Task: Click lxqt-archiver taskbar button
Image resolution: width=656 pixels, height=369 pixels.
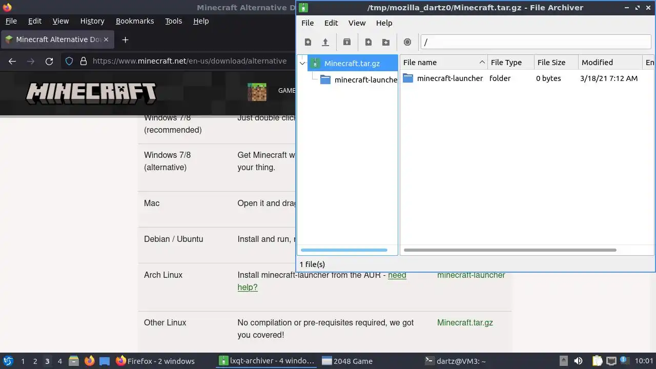Action: 266,361
